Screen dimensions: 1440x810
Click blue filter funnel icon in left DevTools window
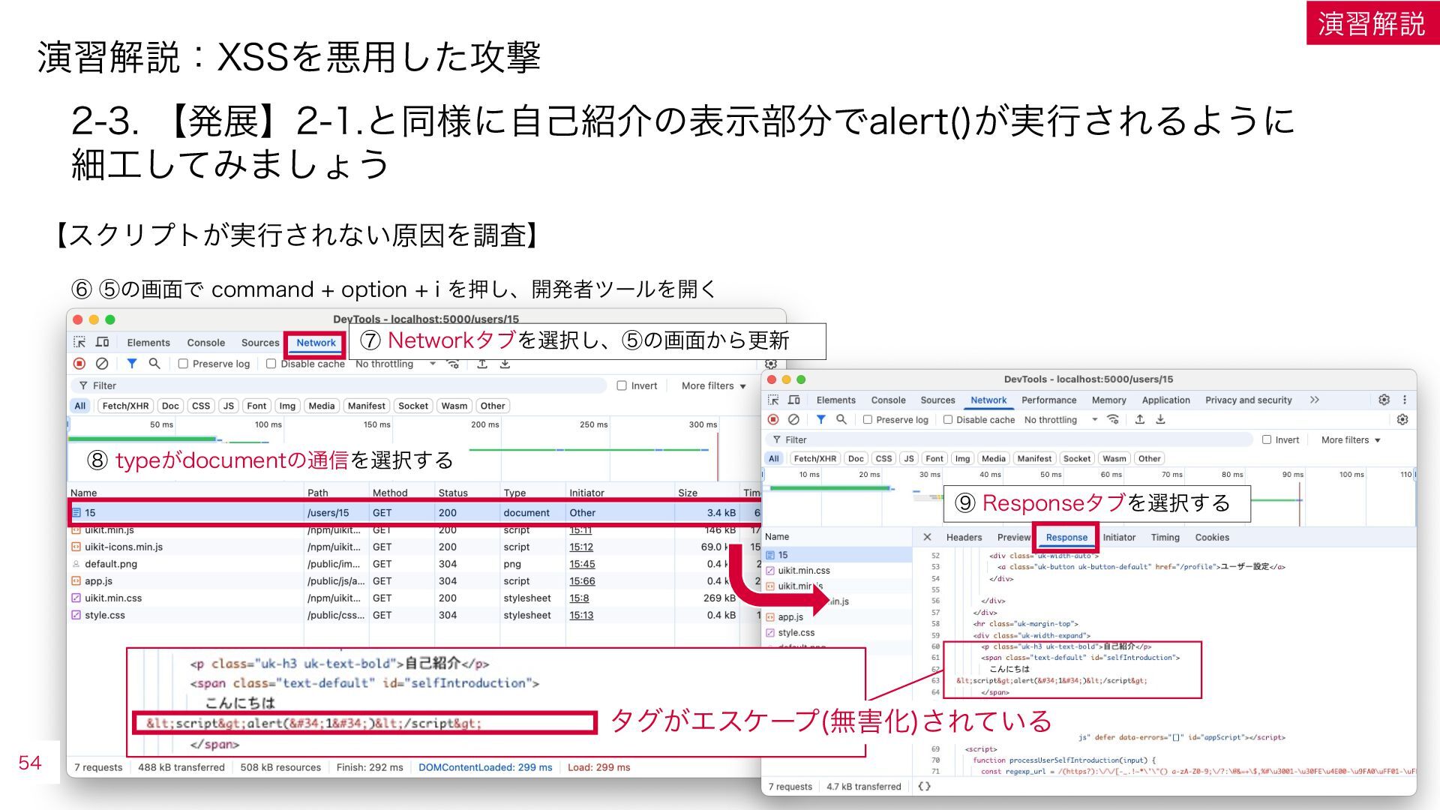132,364
